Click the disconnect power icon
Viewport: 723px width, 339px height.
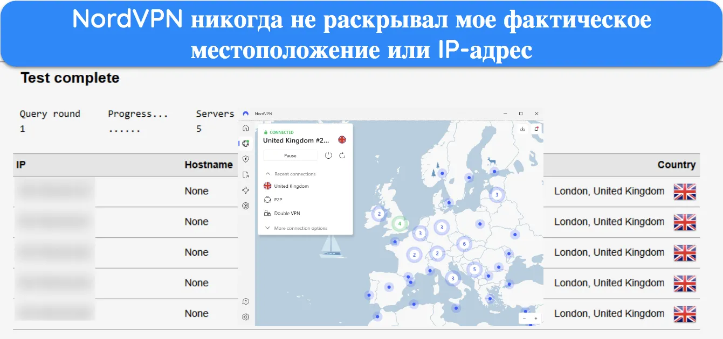click(328, 156)
